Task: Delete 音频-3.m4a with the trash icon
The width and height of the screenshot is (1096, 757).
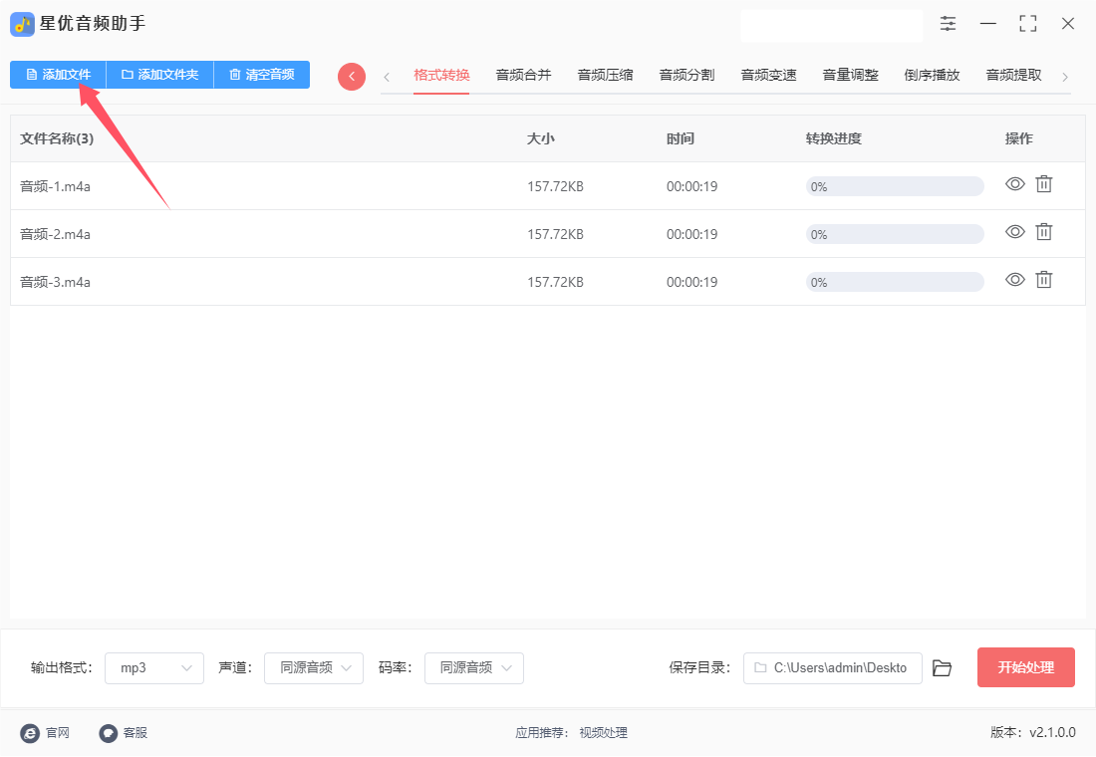Action: [1043, 280]
